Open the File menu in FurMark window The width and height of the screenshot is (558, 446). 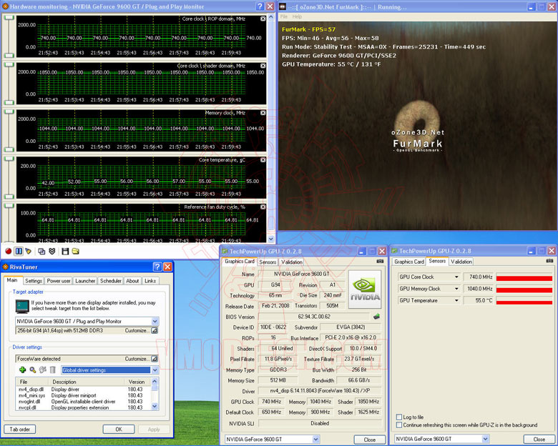[x=283, y=16]
